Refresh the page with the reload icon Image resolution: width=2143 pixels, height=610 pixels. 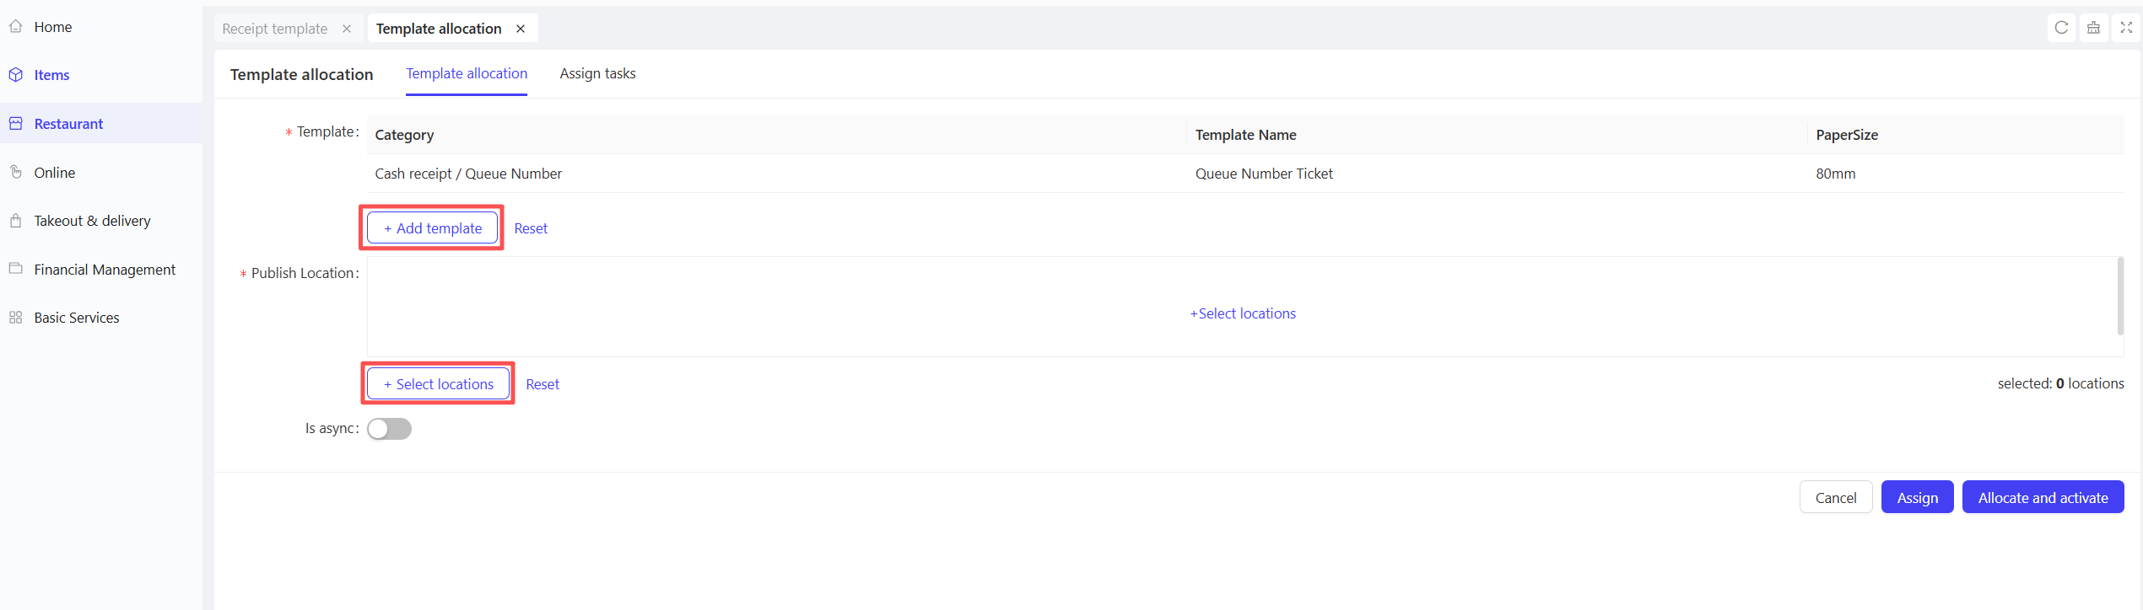[x=2061, y=28]
